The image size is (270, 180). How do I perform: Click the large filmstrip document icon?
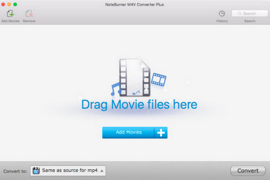[x=135, y=78]
